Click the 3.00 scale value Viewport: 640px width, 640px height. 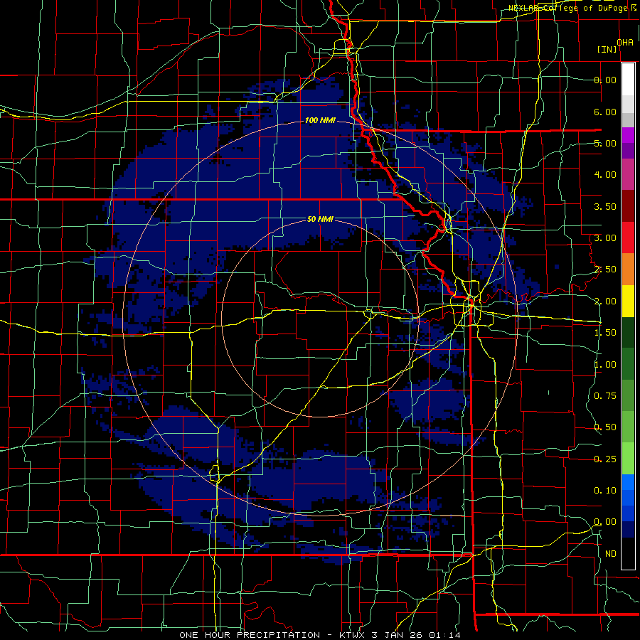(605, 238)
